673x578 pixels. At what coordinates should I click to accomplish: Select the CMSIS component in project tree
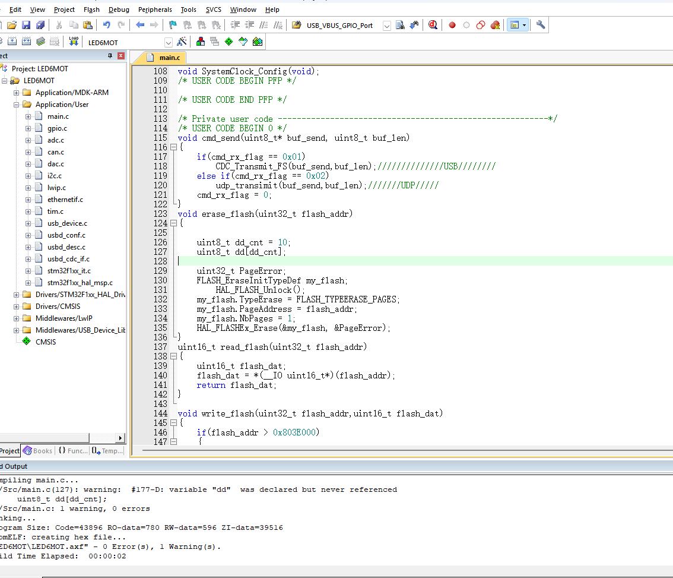(x=46, y=342)
